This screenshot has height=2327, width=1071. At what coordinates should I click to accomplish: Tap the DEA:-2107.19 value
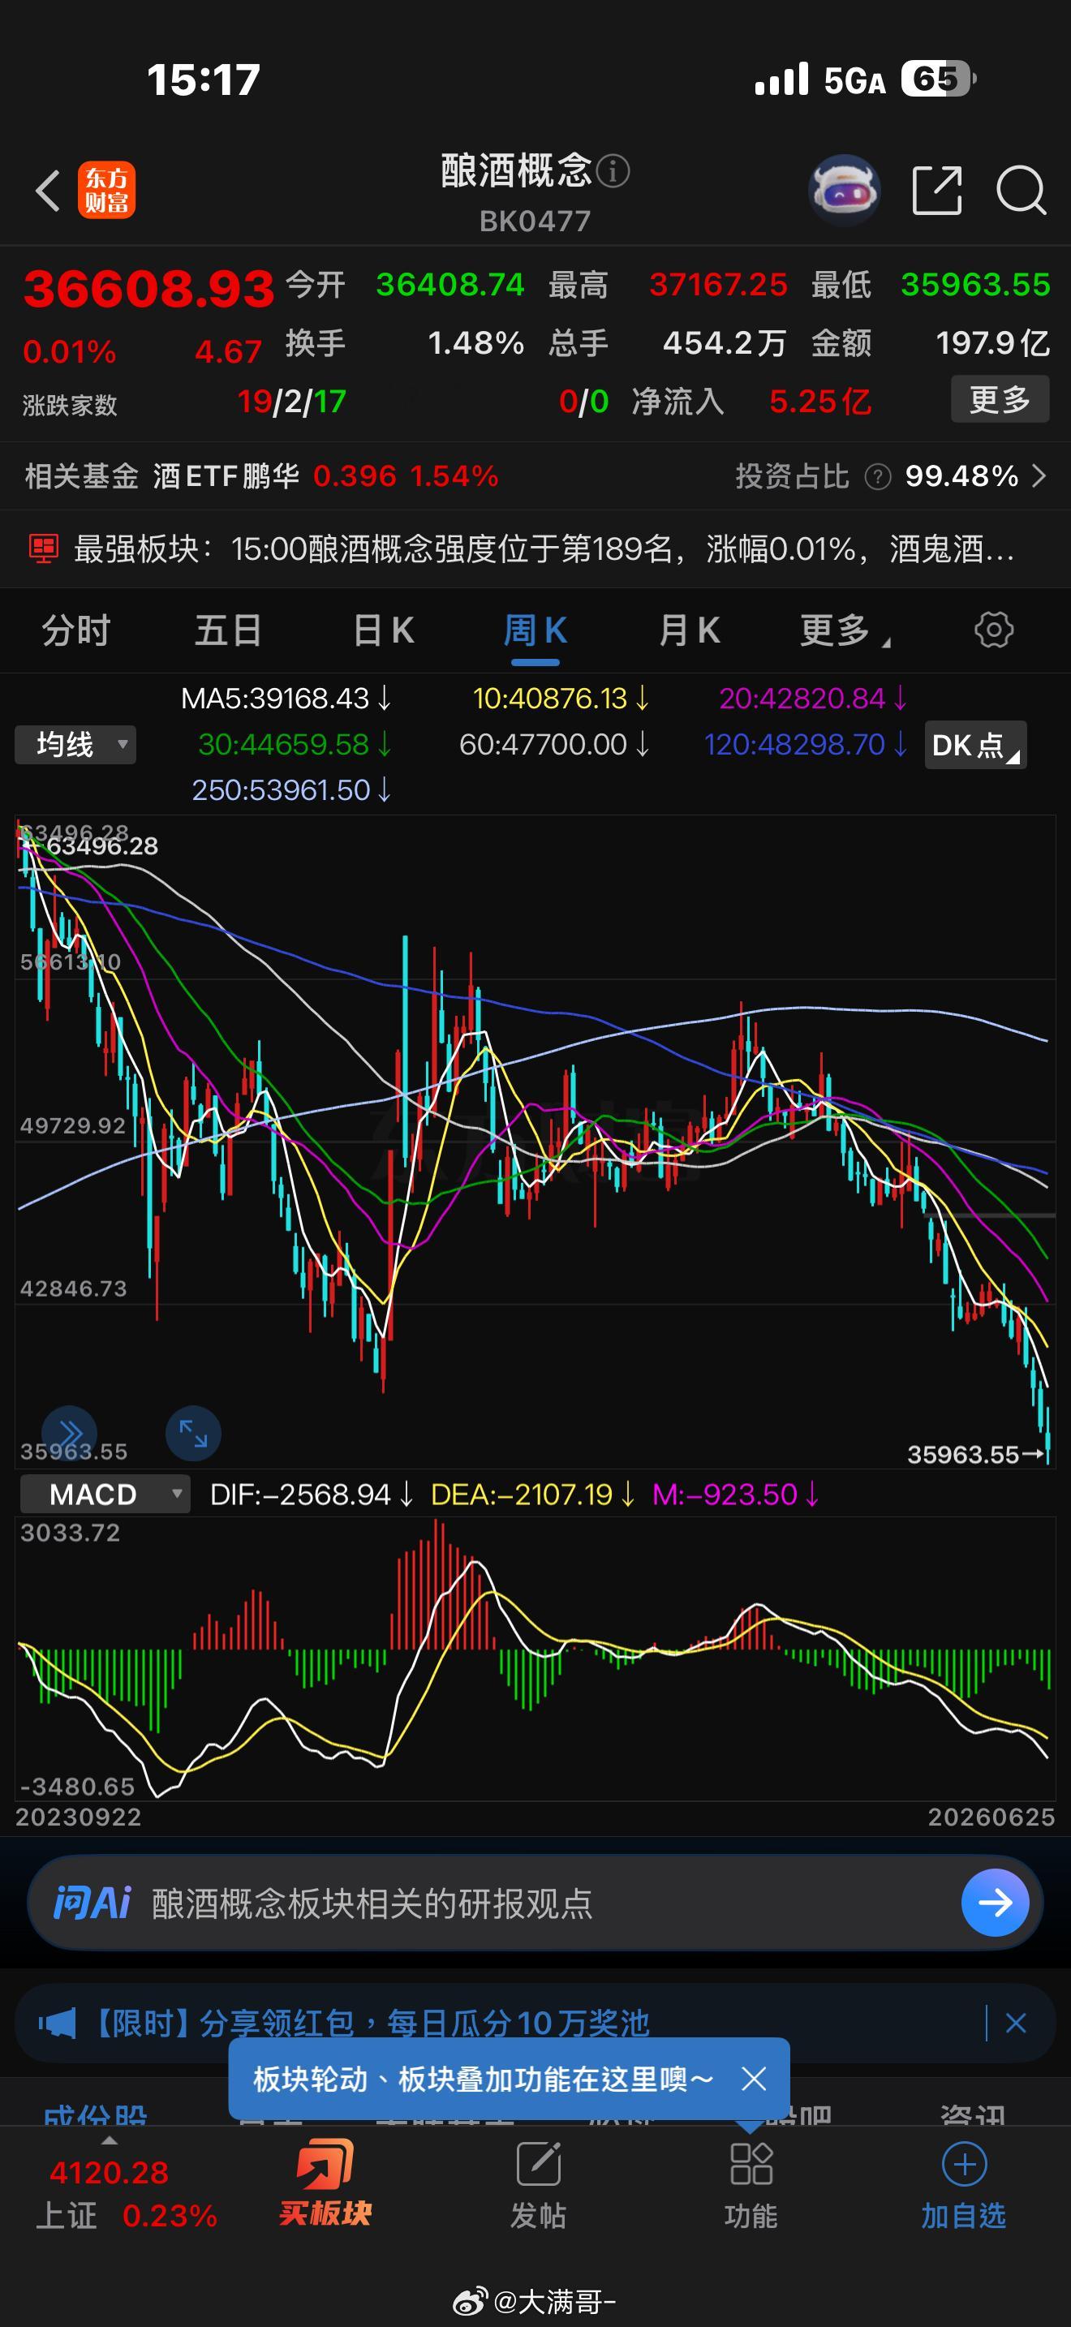coord(533,1494)
